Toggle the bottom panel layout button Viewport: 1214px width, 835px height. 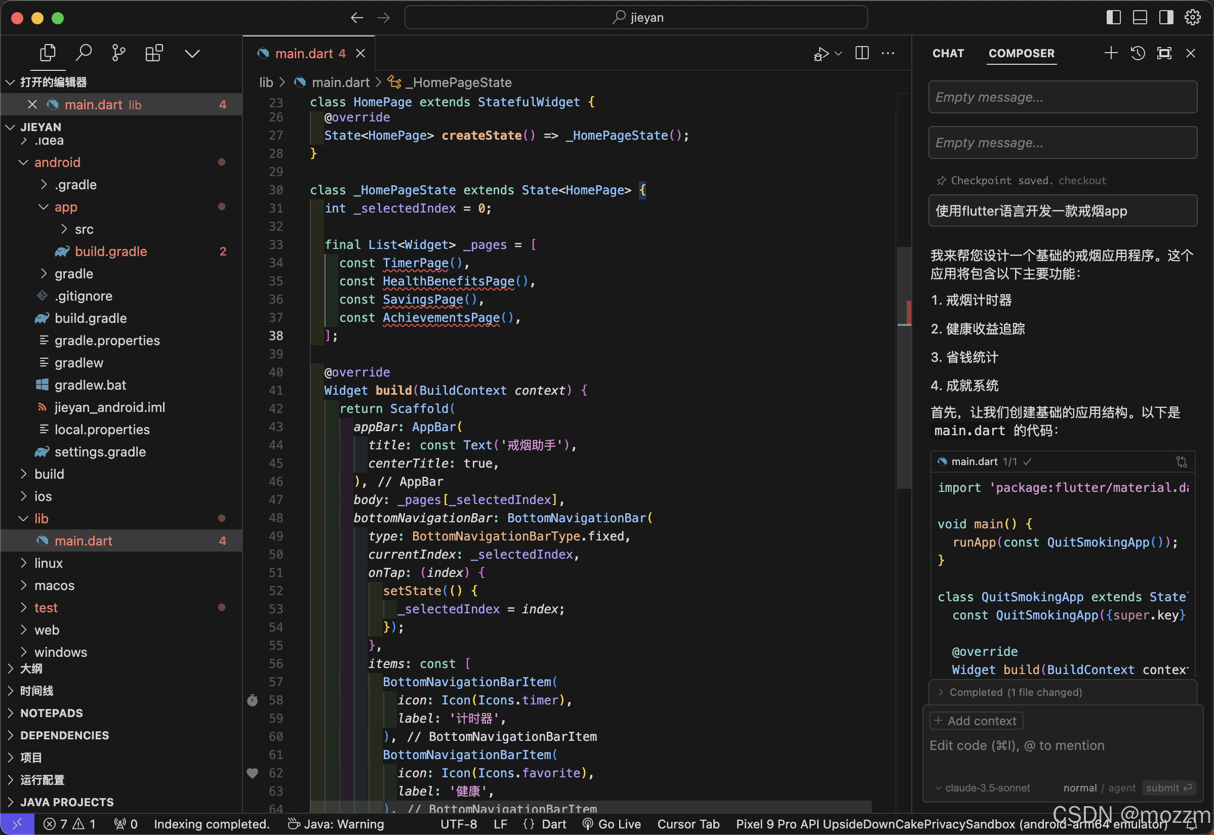tap(1140, 17)
